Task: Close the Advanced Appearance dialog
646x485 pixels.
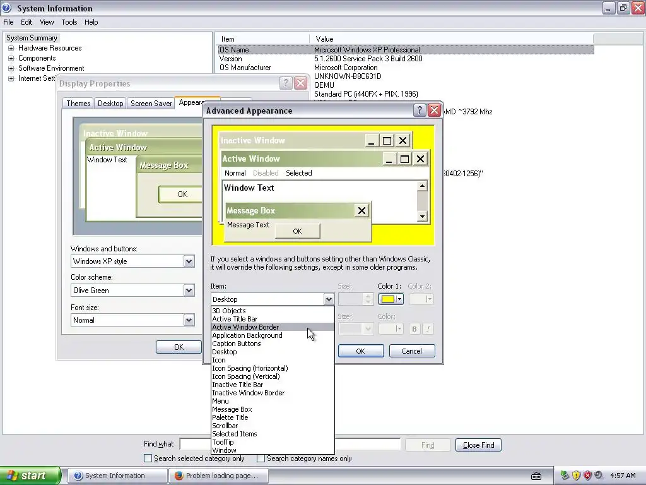Action: pyautogui.click(x=434, y=110)
